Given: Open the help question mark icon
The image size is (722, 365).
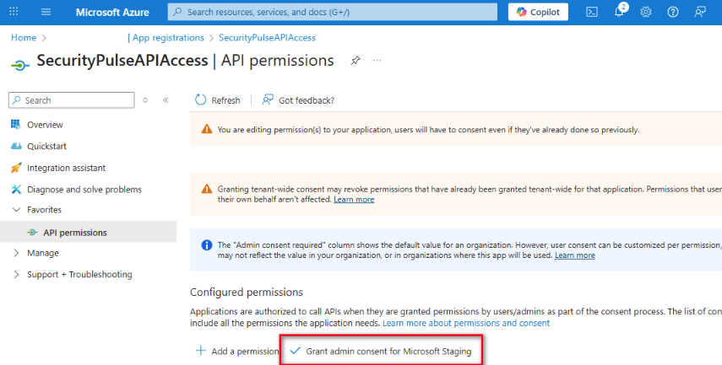Looking at the screenshot, I should coord(673,12).
